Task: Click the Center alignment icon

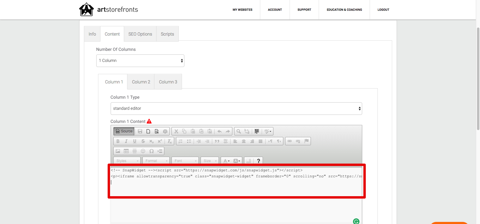Action: 244,141
